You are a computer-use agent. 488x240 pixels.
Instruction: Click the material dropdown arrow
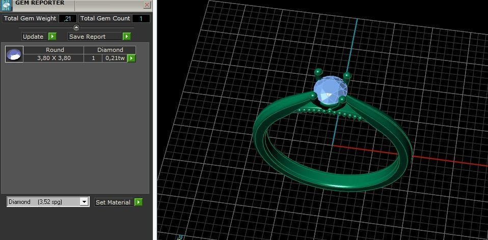click(x=84, y=202)
